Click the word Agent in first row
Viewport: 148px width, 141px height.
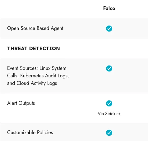[57, 28]
